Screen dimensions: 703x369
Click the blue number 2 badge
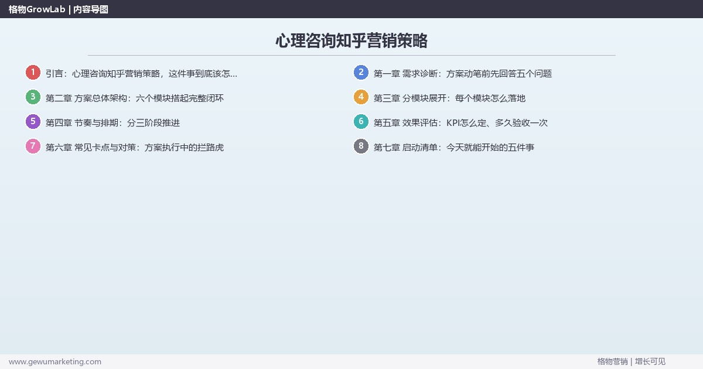tap(361, 73)
